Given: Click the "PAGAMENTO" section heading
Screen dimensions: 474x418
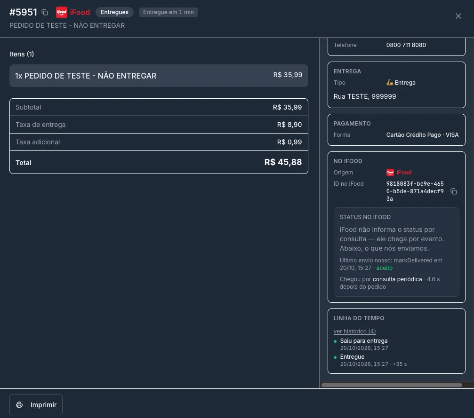Looking at the screenshot, I should pos(352,124).
